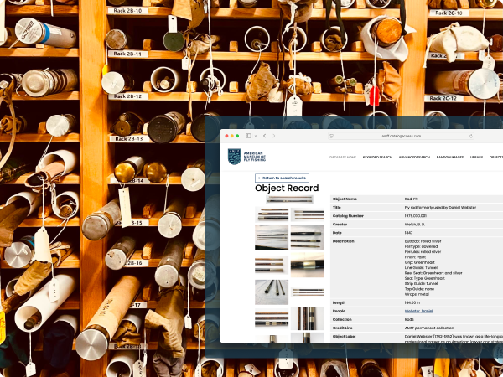Reload the page with the refresh icon

coord(470,136)
